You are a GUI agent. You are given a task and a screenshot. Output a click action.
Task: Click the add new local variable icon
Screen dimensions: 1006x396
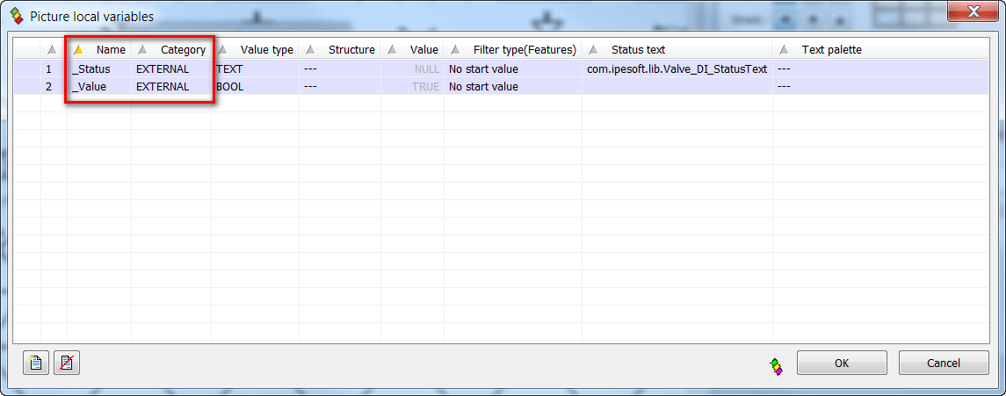point(36,363)
